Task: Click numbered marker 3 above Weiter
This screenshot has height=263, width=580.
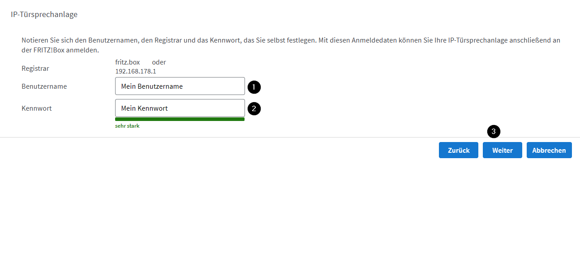Action: tap(494, 132)
